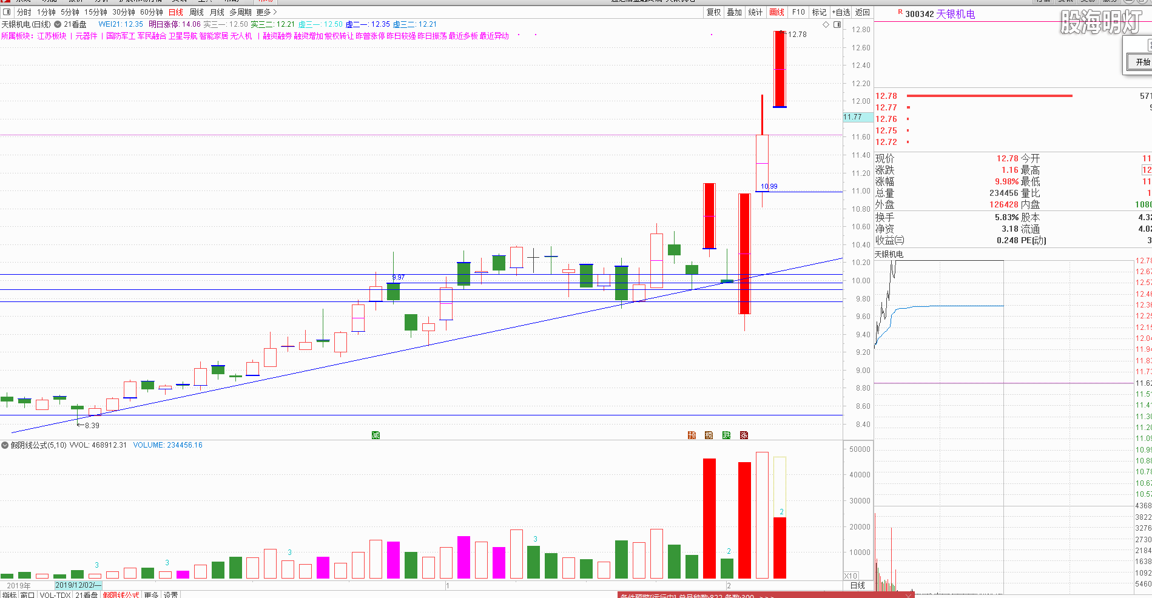Open the 多周期 multi-period view
1152x598 pixels.
(240, 12)
